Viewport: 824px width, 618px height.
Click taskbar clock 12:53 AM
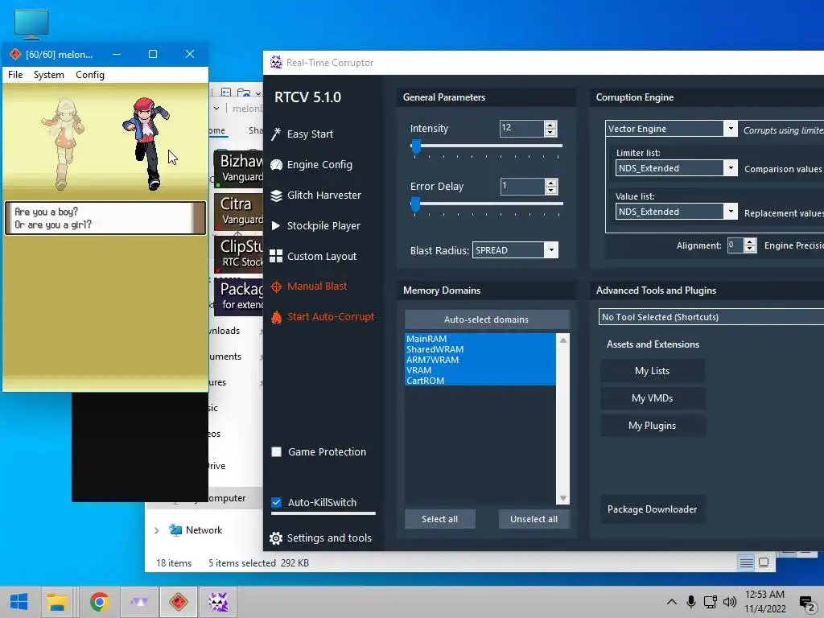pyautogui.click(x=764, y=595)
